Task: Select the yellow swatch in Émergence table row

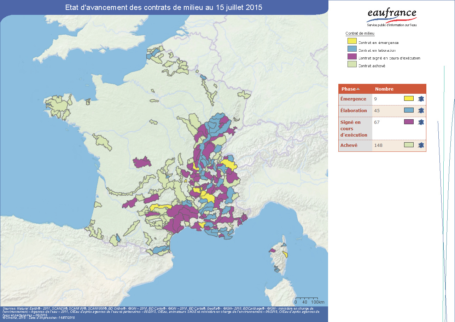Action: pyautogui.click(x=409, y=98)
